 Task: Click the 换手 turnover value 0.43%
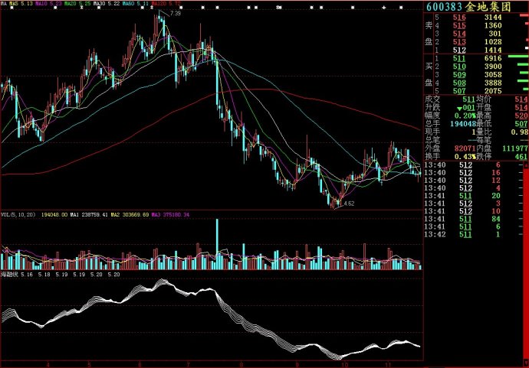click(465, 157)
